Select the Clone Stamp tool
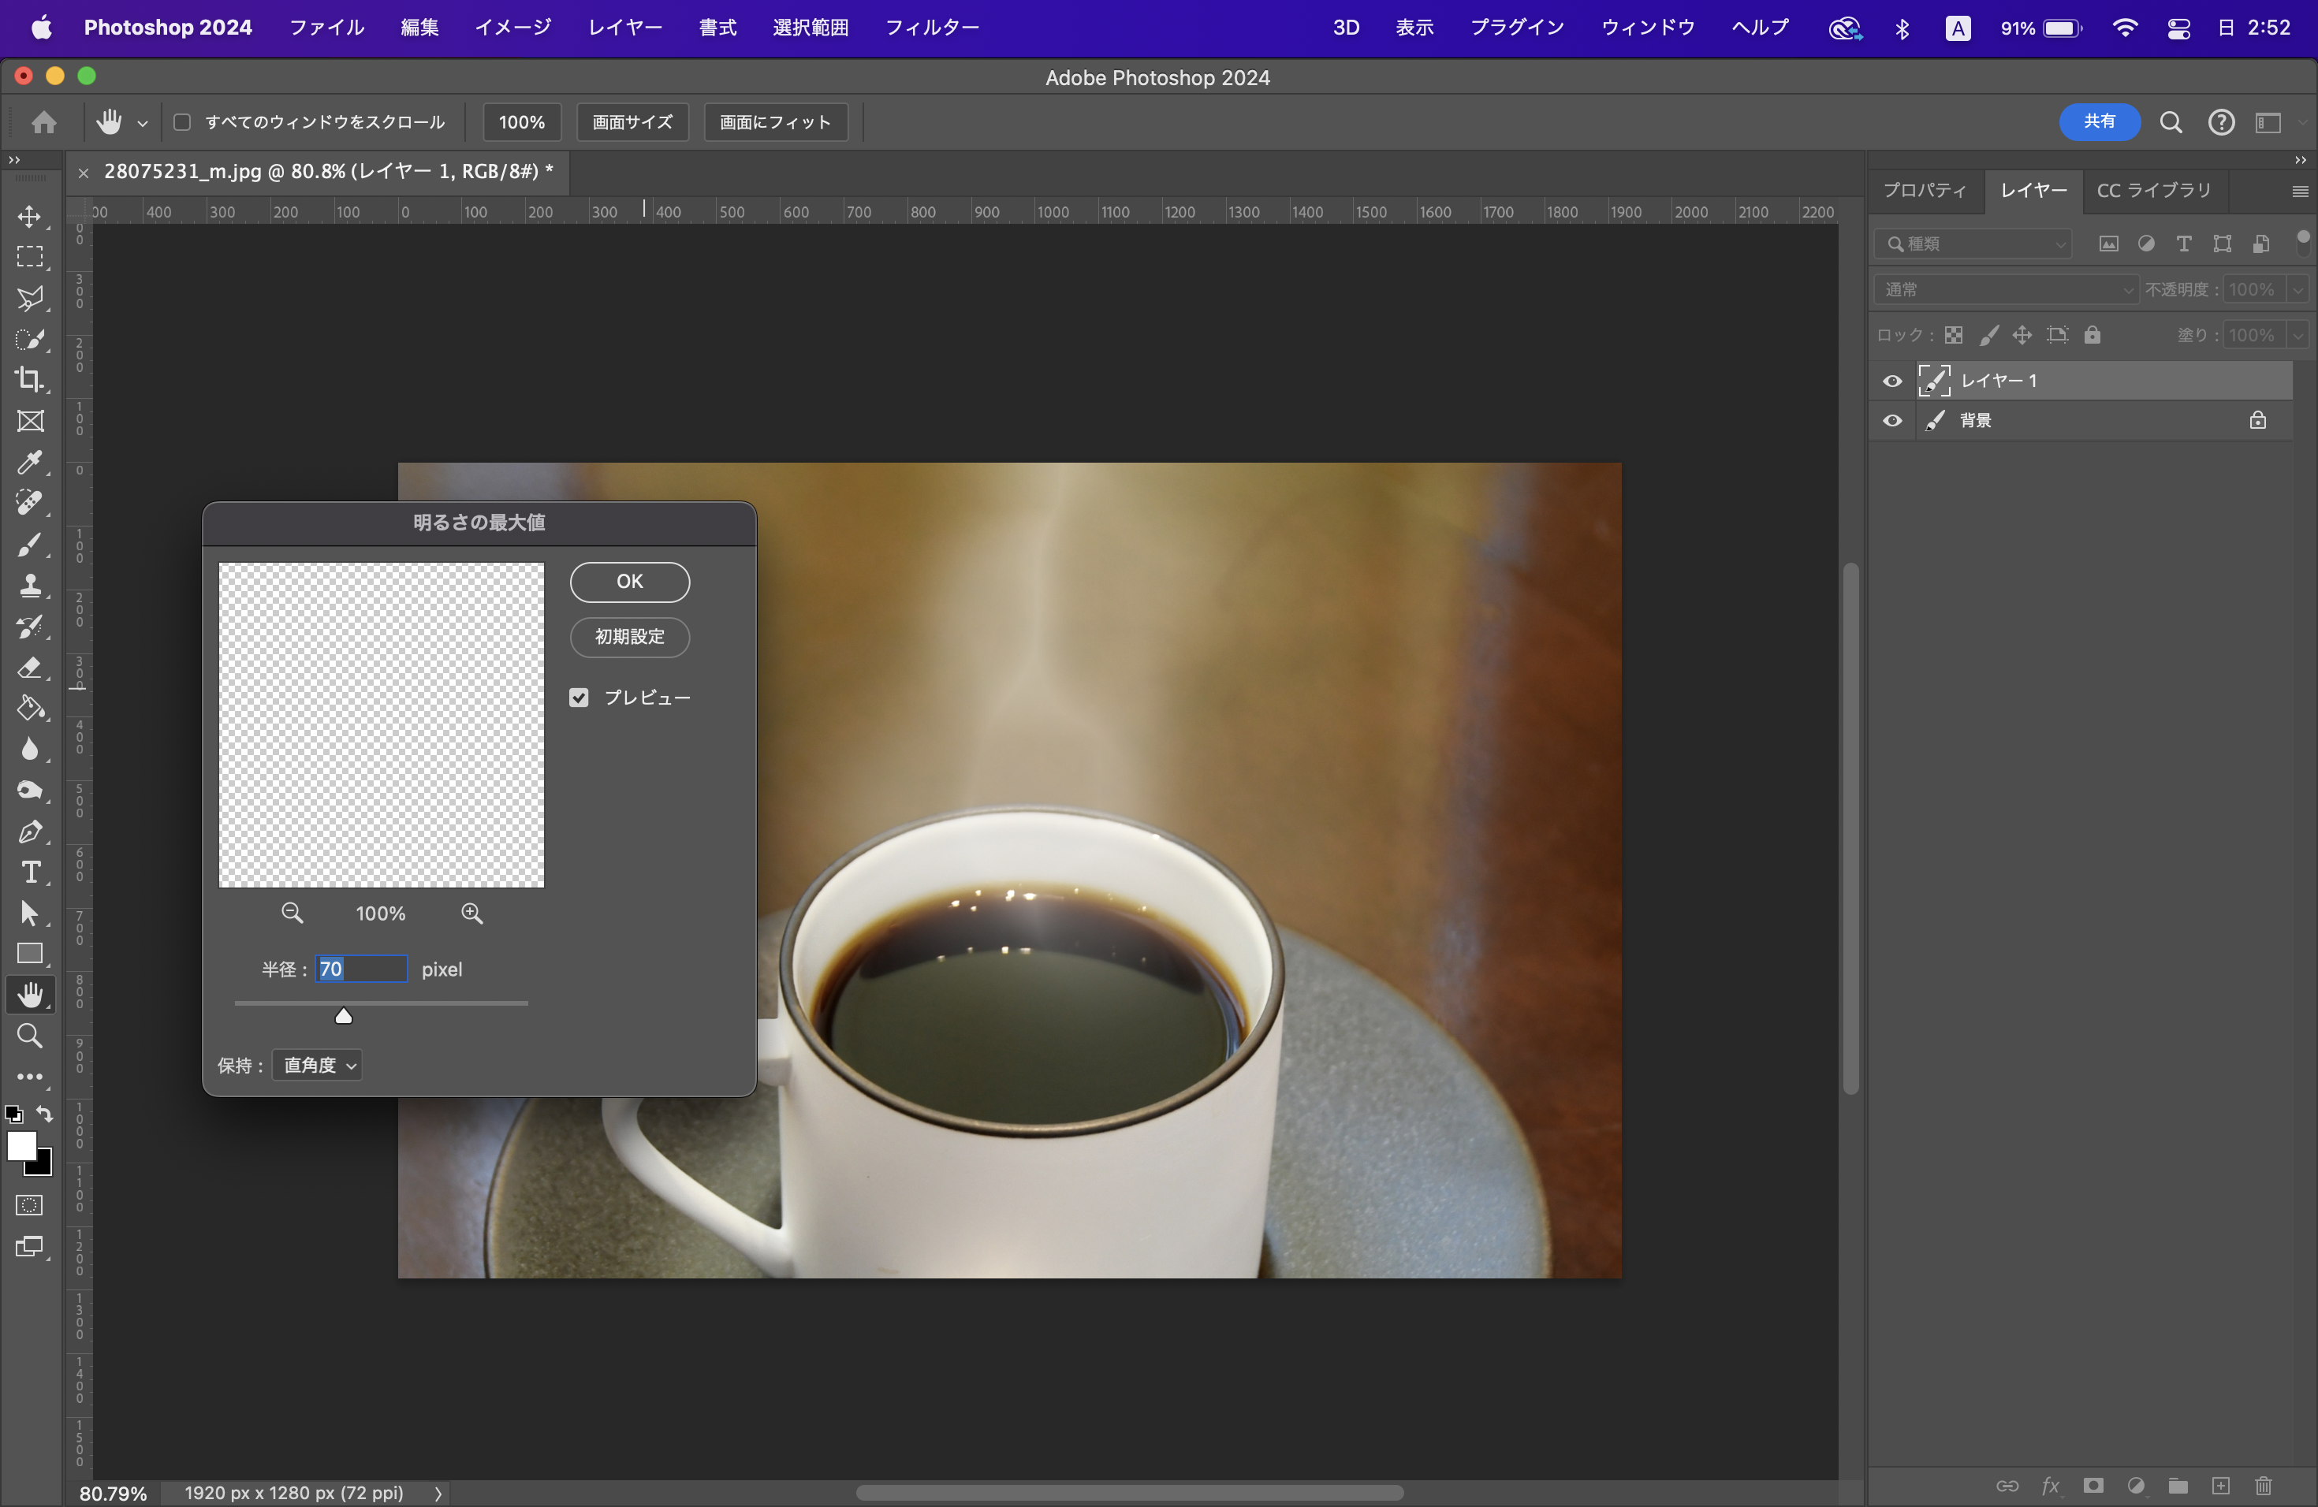Screen dimensions: 2318x1507 29,585
